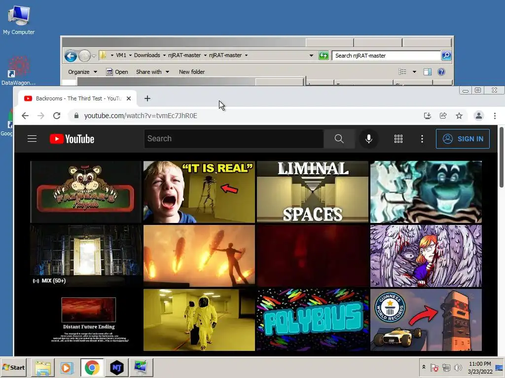The height and width of the screenshot is (378, 505).
Task: Click Explorer's forward arrow button
Action: tap(84, 56)
